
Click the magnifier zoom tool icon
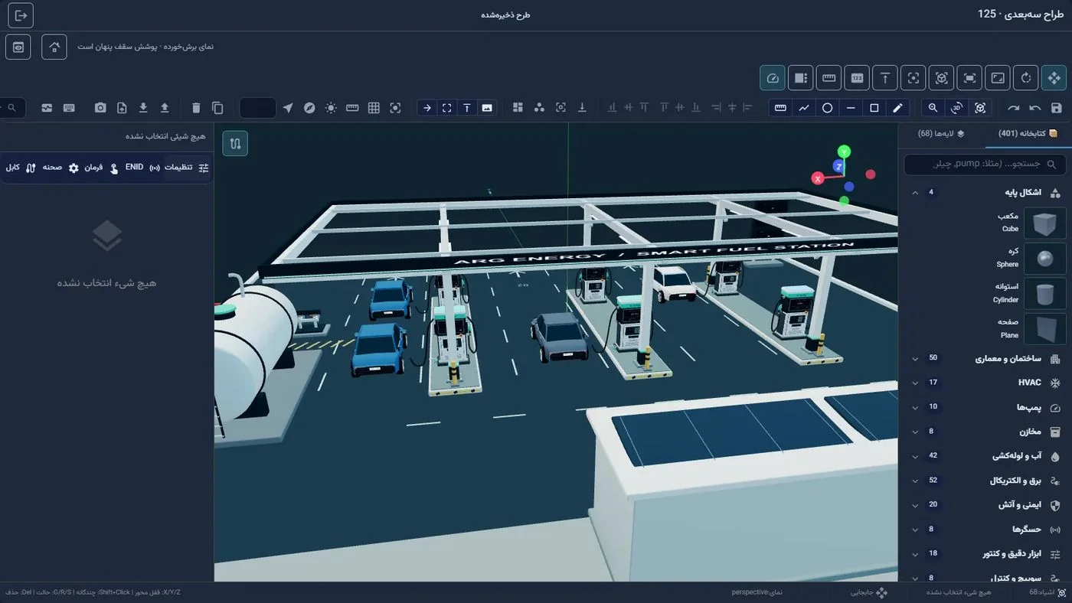[933, 108]
